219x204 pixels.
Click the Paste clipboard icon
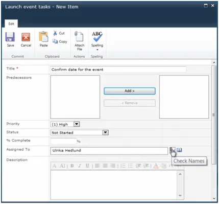pyautogui.click(x=43, y=37)
